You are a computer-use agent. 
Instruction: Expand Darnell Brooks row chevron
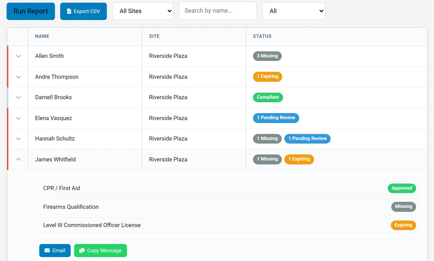click(18, 98)
